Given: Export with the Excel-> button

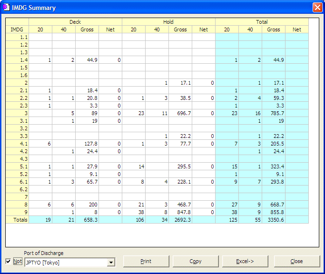Looking at the screenshot, I should (x=245, y=261).
